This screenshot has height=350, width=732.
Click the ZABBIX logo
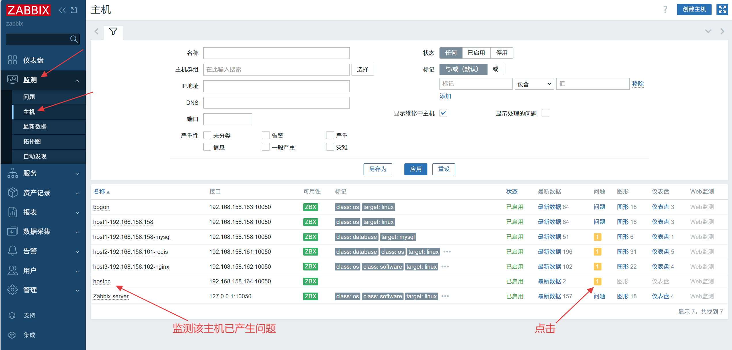tap(28, 10)
